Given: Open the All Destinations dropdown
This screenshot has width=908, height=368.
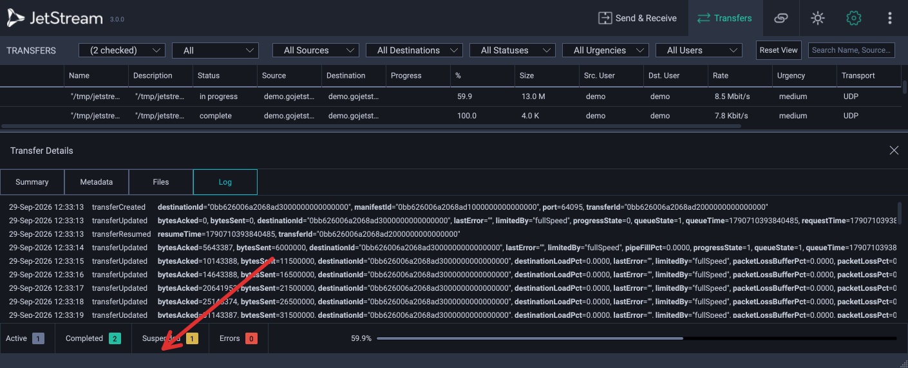Looking at the screenshot, I should pyautogui.click(x=414, y=50).
